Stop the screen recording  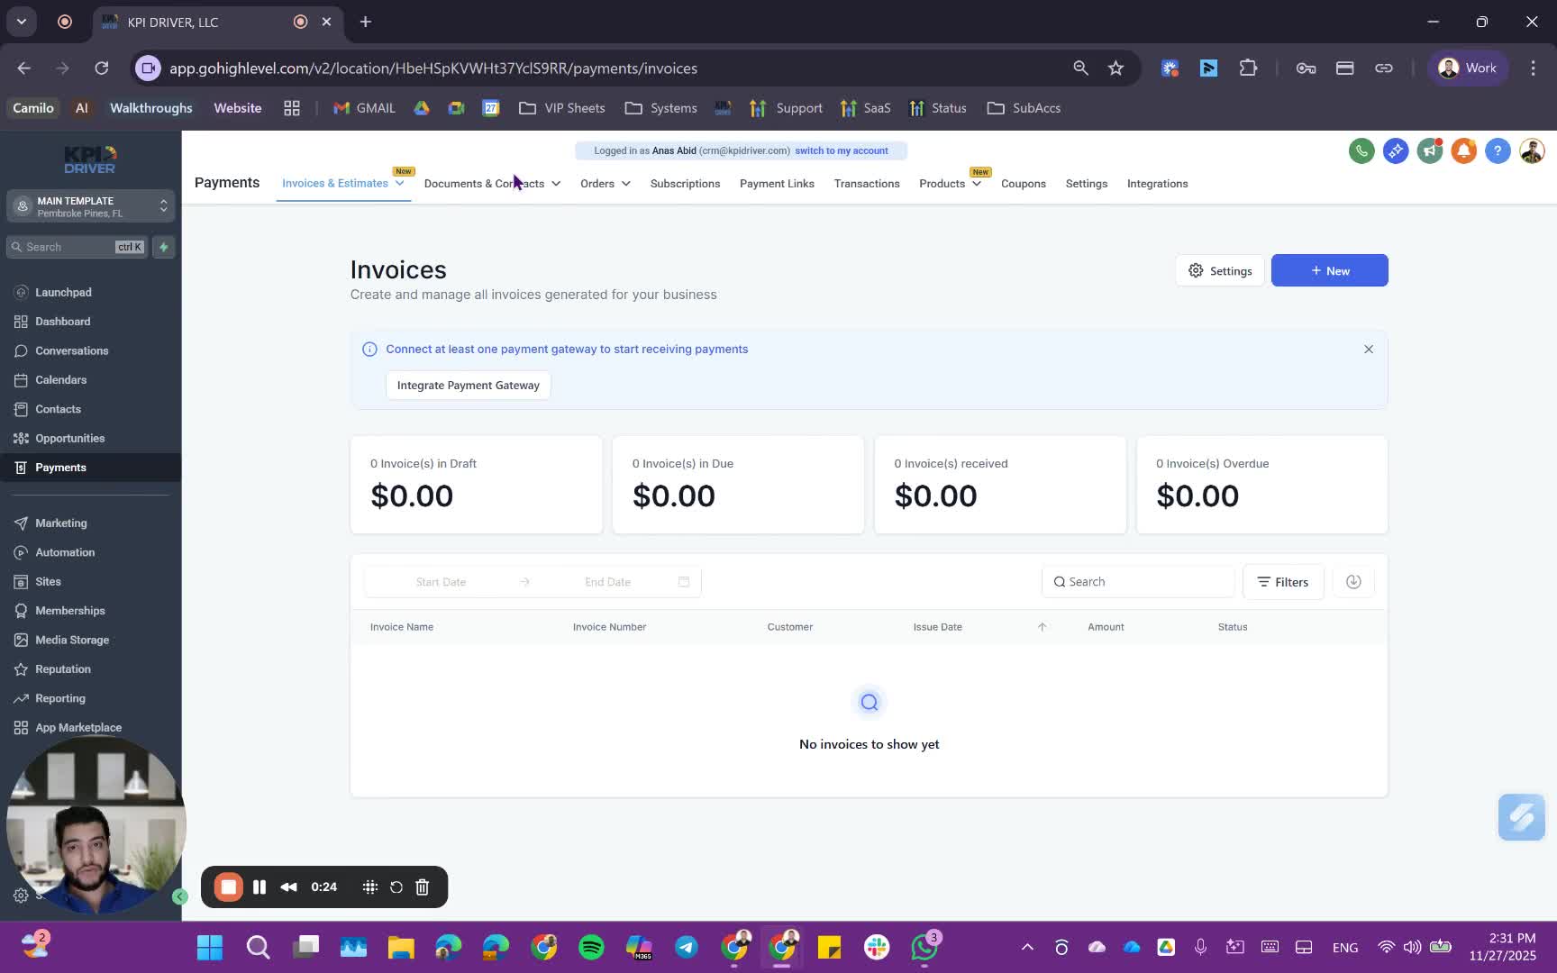(x=229, y=887)
